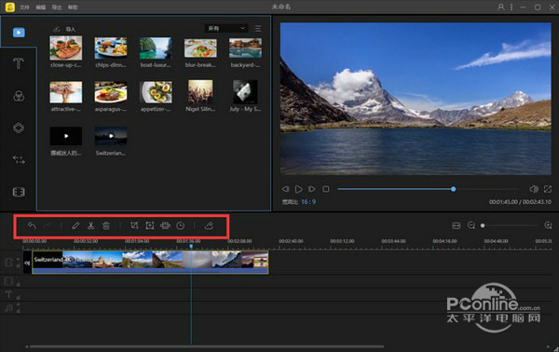This screenshot has height=352, width=559.
Task: Click the BeeCut app logo
Action: point(10,7)
